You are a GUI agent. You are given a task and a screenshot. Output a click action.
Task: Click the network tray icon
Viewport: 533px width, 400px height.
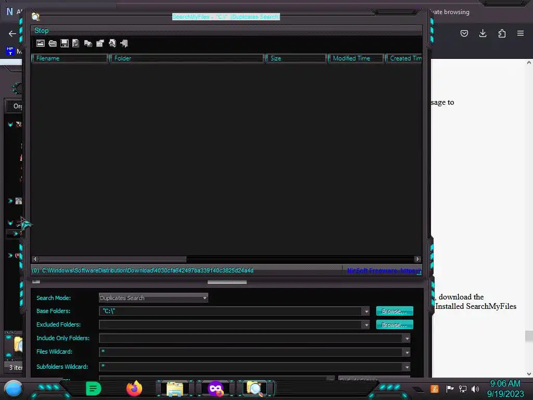pyautogui.click(x=463, y=389)
